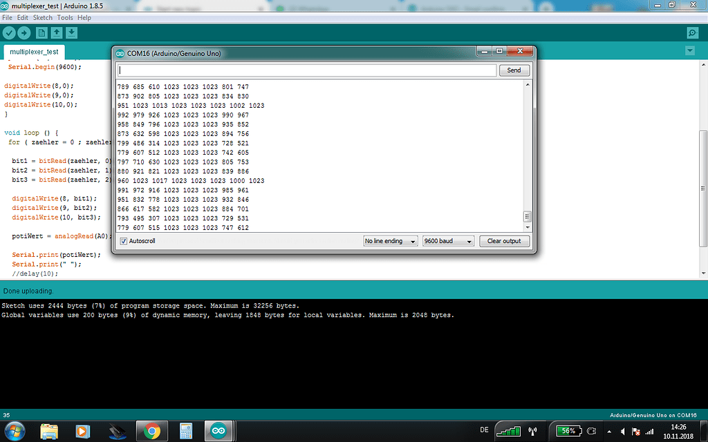Click the serial monitor scroll up arrow
The width and height of the screenshot is (708, 442).
click(x=527, y=85)
